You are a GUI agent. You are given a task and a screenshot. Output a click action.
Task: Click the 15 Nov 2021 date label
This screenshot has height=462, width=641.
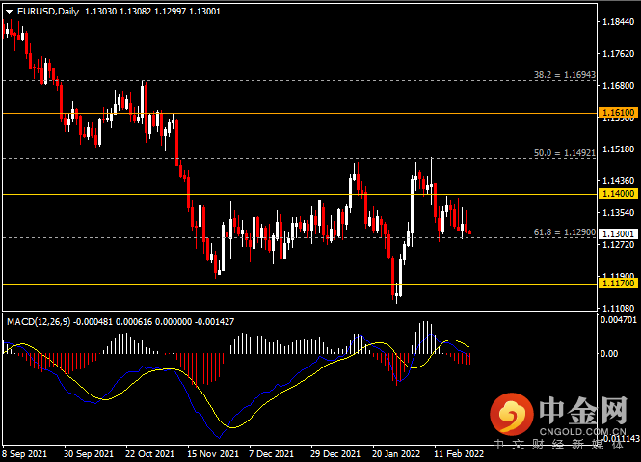(x=213, y=454)
